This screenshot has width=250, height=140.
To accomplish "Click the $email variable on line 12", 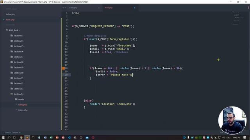I will click(94, 49).
